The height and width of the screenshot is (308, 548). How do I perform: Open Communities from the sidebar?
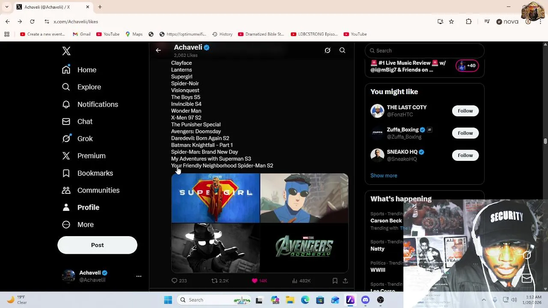[91, 190]
